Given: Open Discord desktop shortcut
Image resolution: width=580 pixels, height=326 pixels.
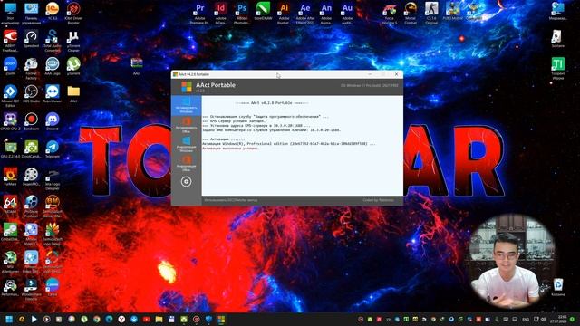Looking at the screenshot, I should click(53, 122).
